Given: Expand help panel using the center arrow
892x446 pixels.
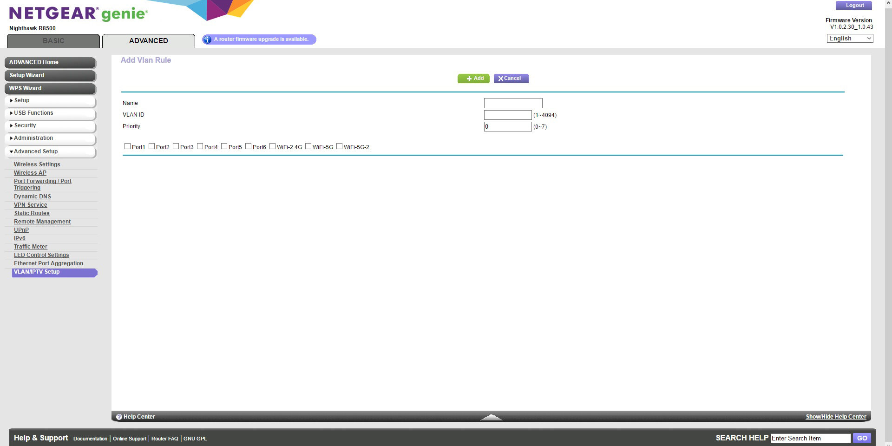Looking at the screenshot, I should pos(491,417).
